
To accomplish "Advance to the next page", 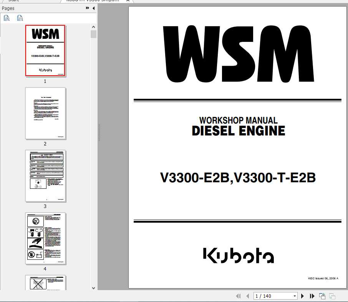I will [302, 296].
